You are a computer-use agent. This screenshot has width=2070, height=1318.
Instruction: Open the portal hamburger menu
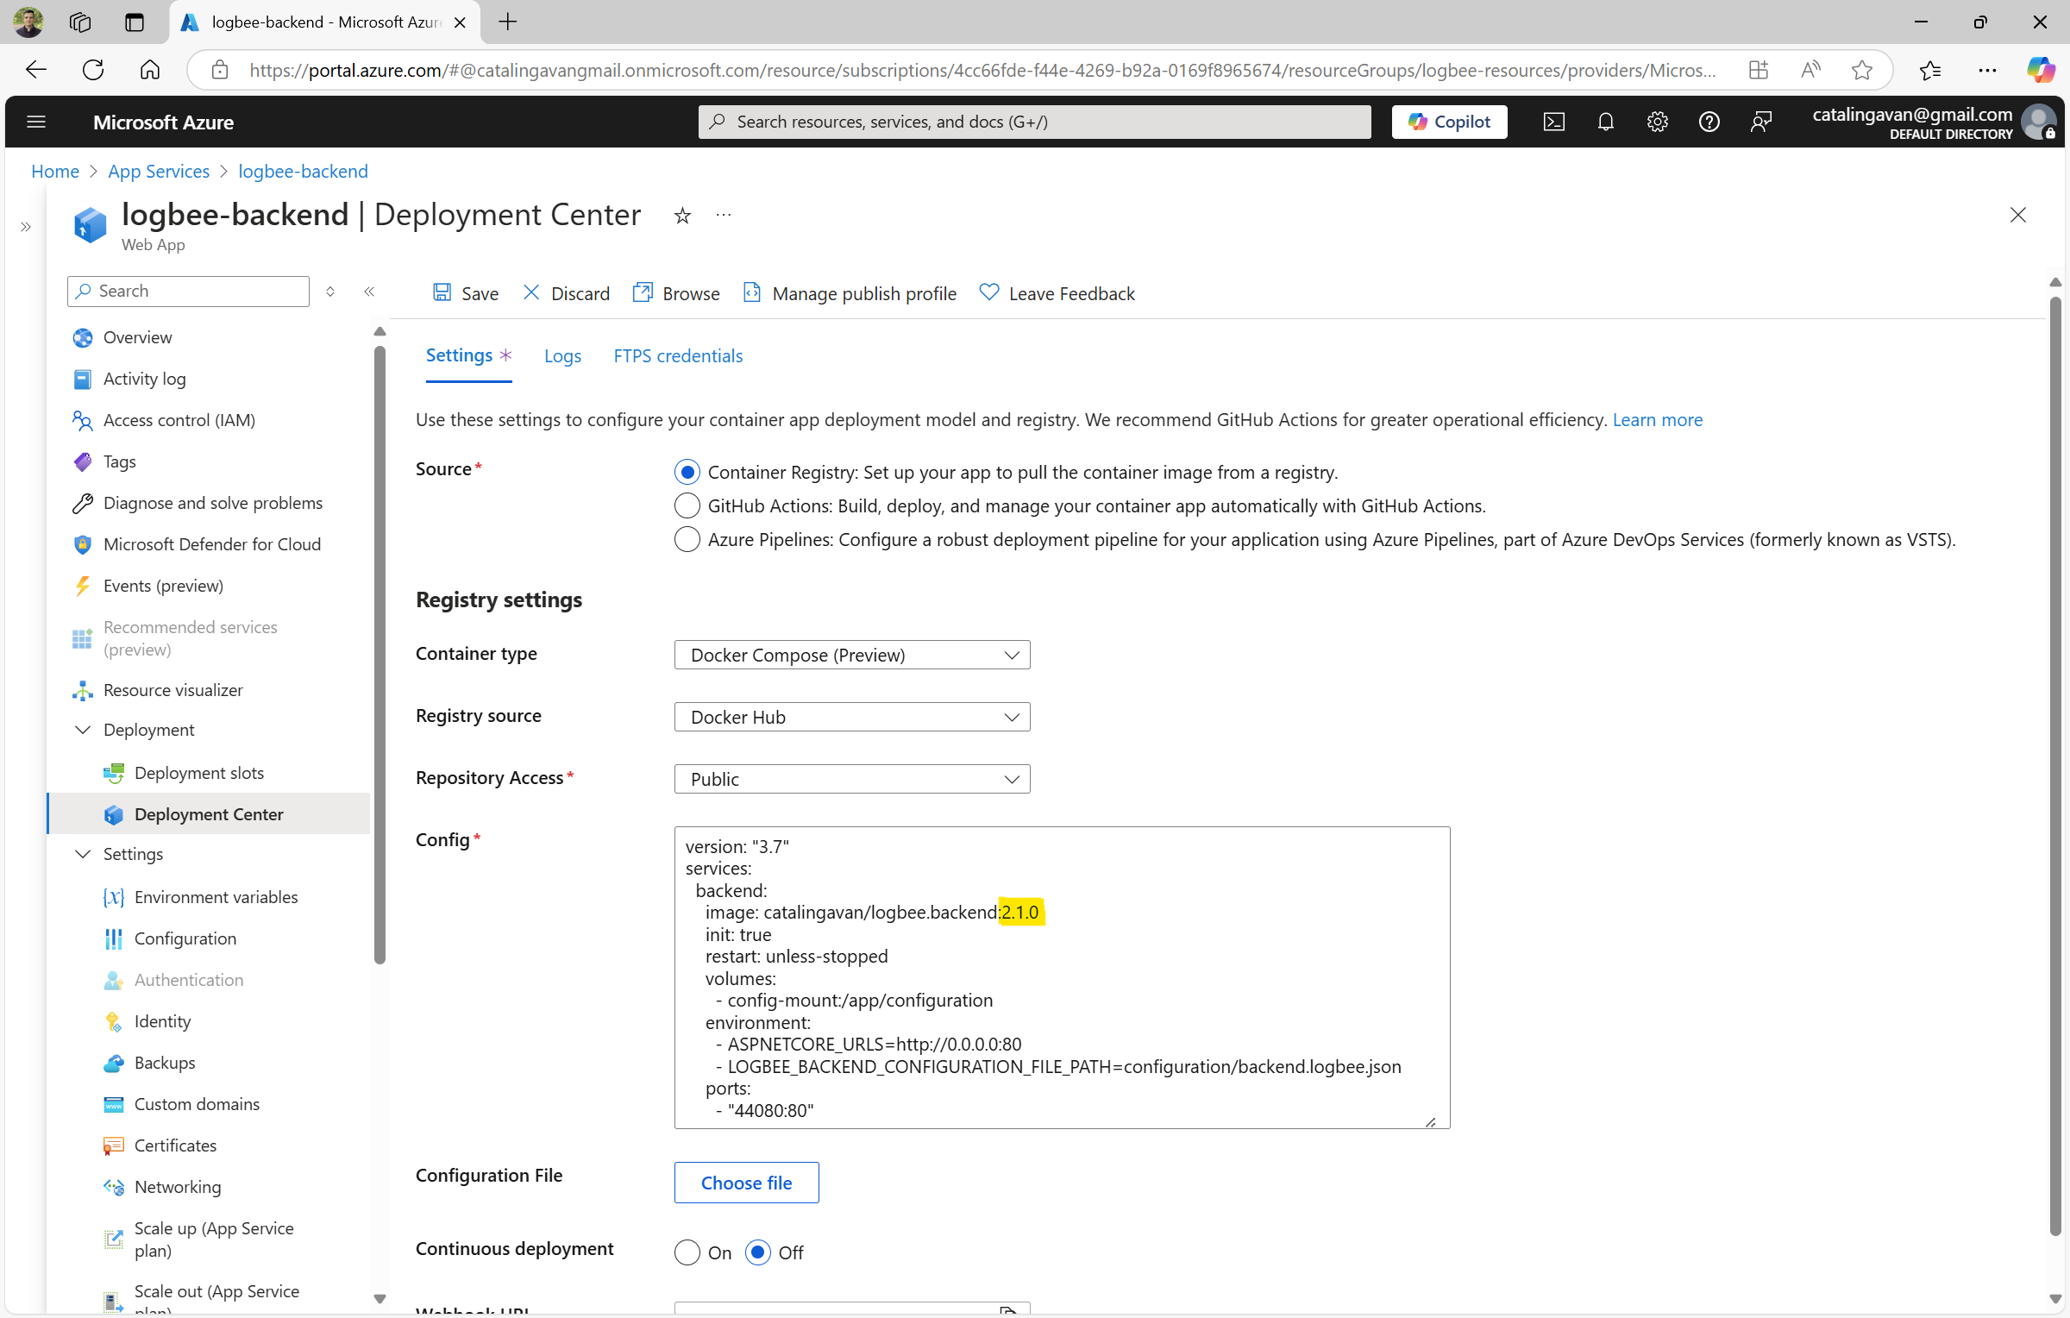click(36, 122)
